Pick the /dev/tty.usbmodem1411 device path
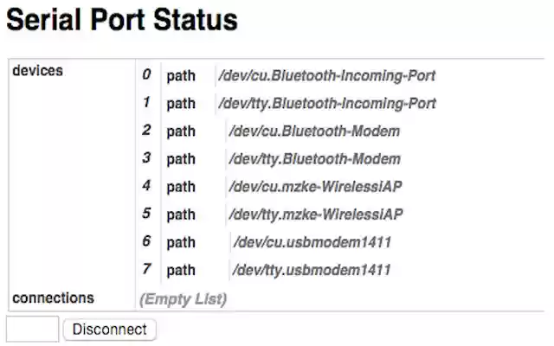Viewport: 554px width, 346px height. (311, 270)
